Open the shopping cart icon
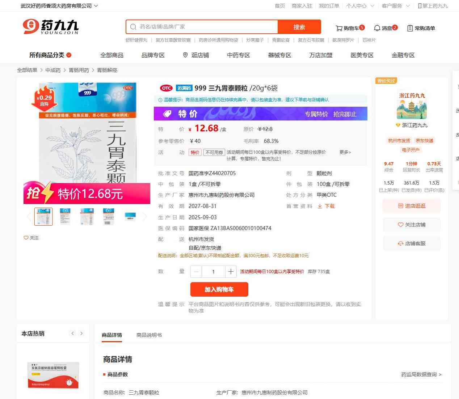Viewport: 459px width, 399px height. [x=339, y=28]
